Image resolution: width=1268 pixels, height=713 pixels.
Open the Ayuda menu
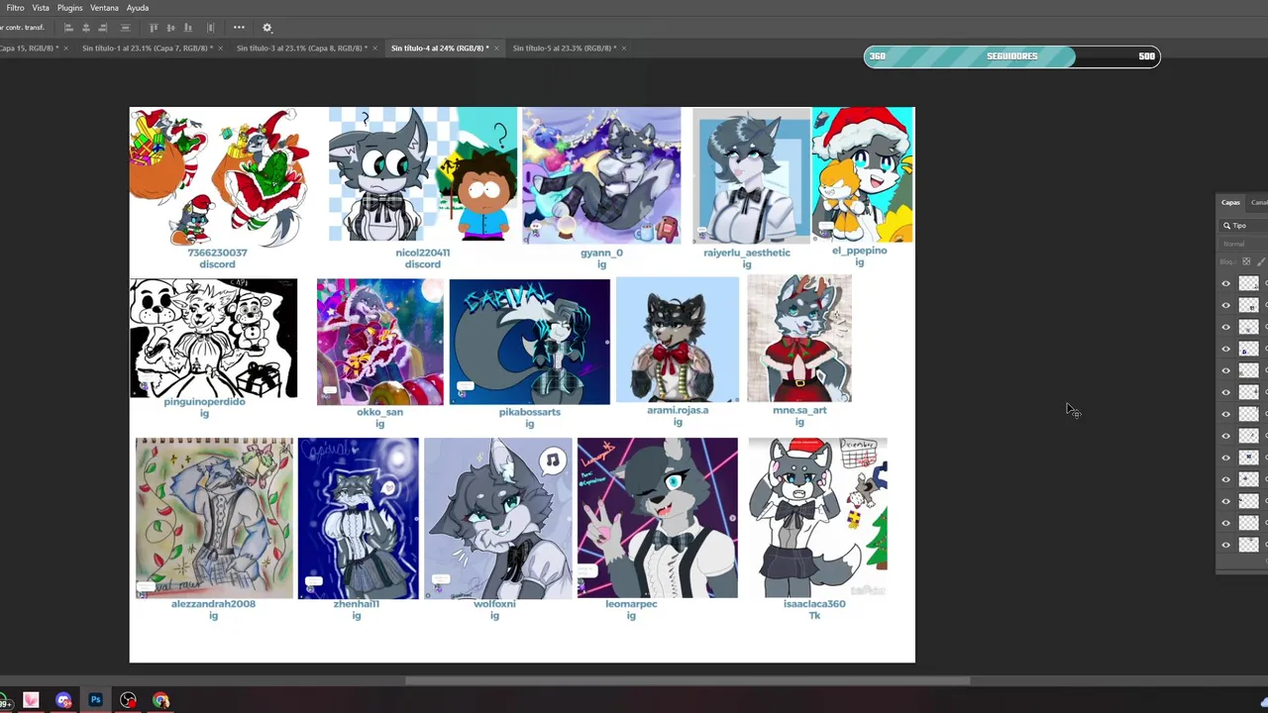(138, 8)
